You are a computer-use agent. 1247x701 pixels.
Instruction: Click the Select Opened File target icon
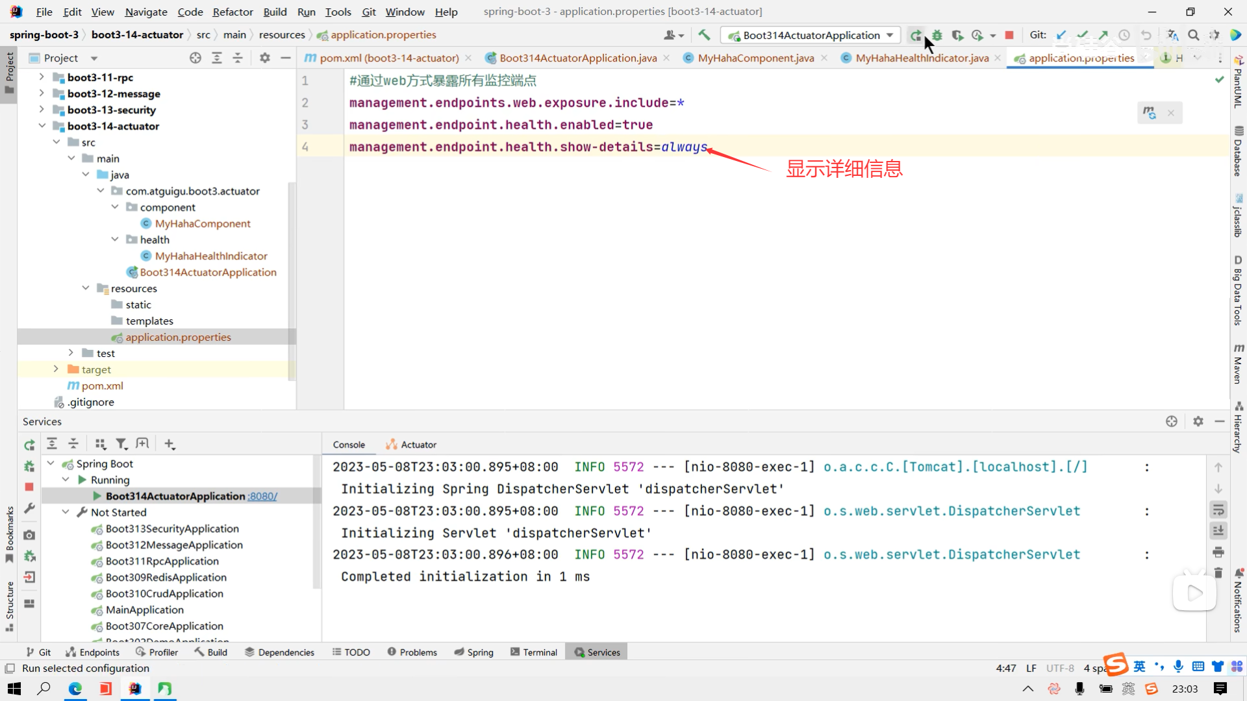click(195, 58)
